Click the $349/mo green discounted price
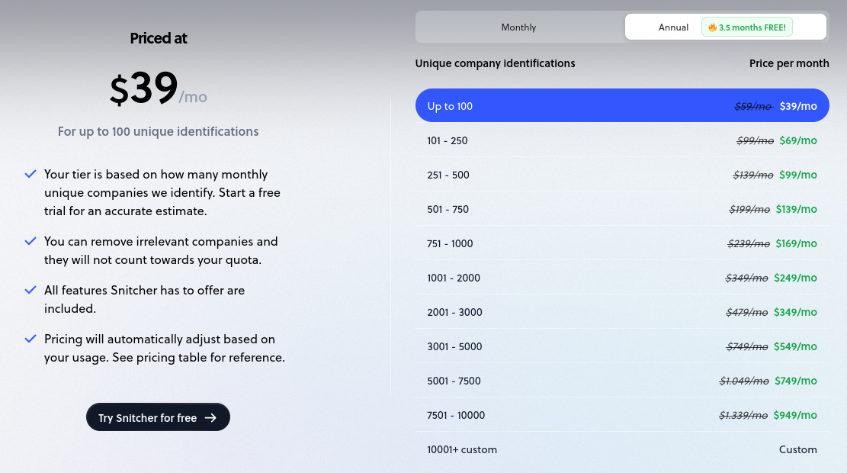The width and height of the screenshot is (847, 473). [795, 312]
